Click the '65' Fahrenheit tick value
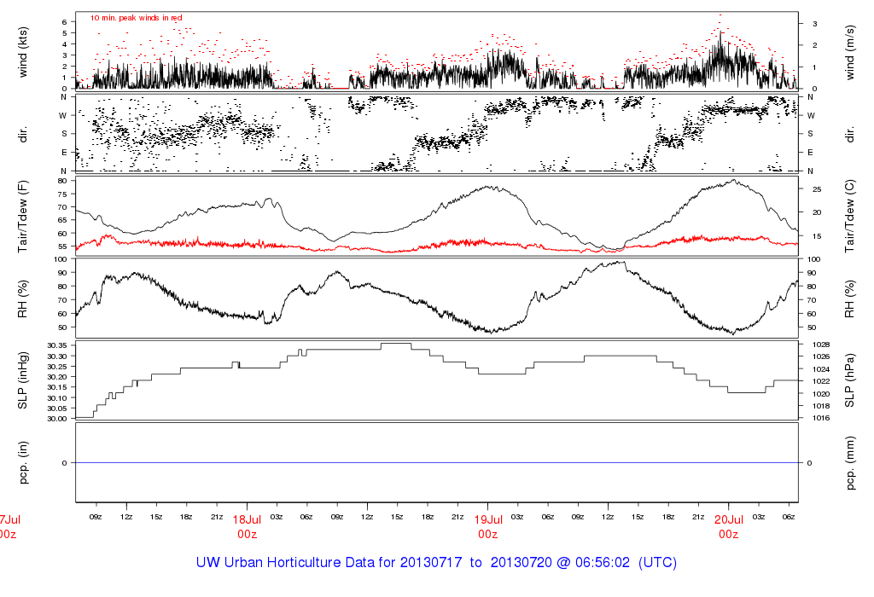Viewport: 874px width, 597px height. [62, 221]
